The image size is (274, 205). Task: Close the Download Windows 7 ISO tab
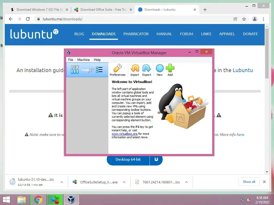pyautogui.click(x=67, y=10)
